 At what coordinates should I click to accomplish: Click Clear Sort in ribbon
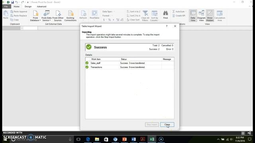[133, 20]
